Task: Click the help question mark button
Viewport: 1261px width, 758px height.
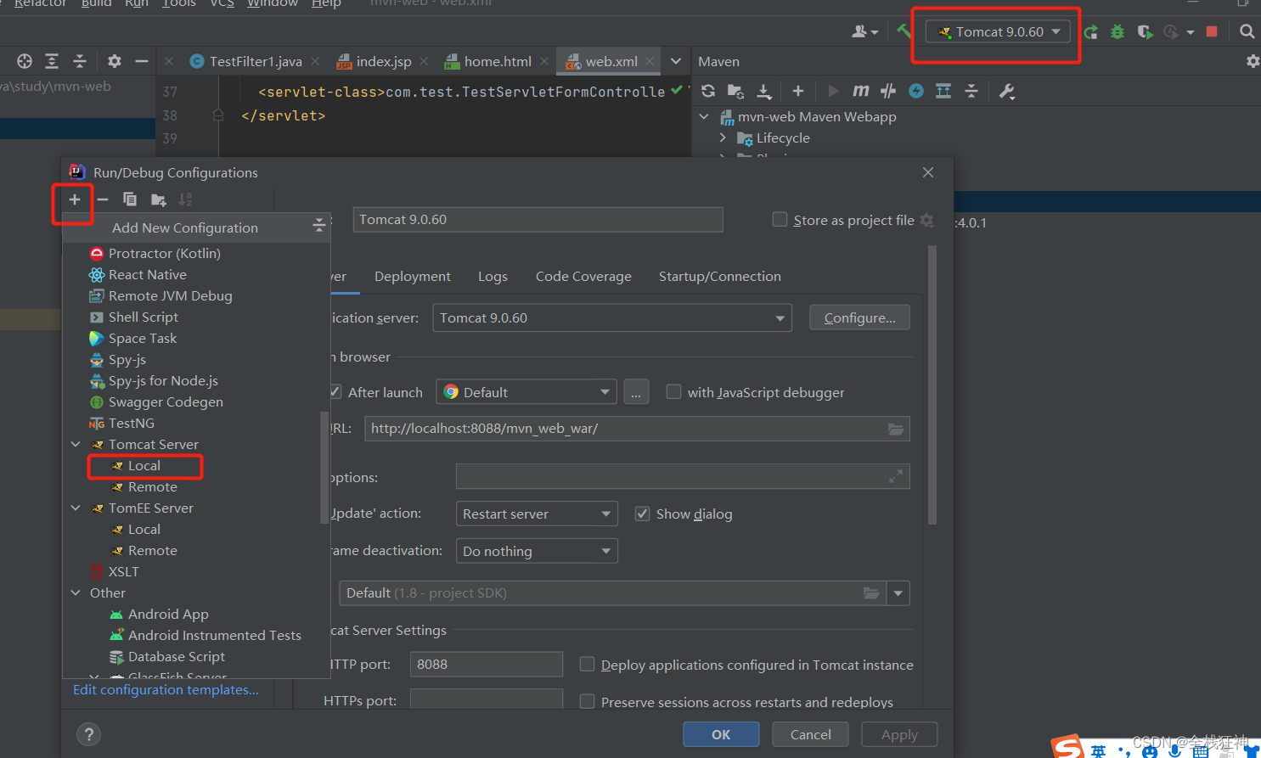Action: 88,734
